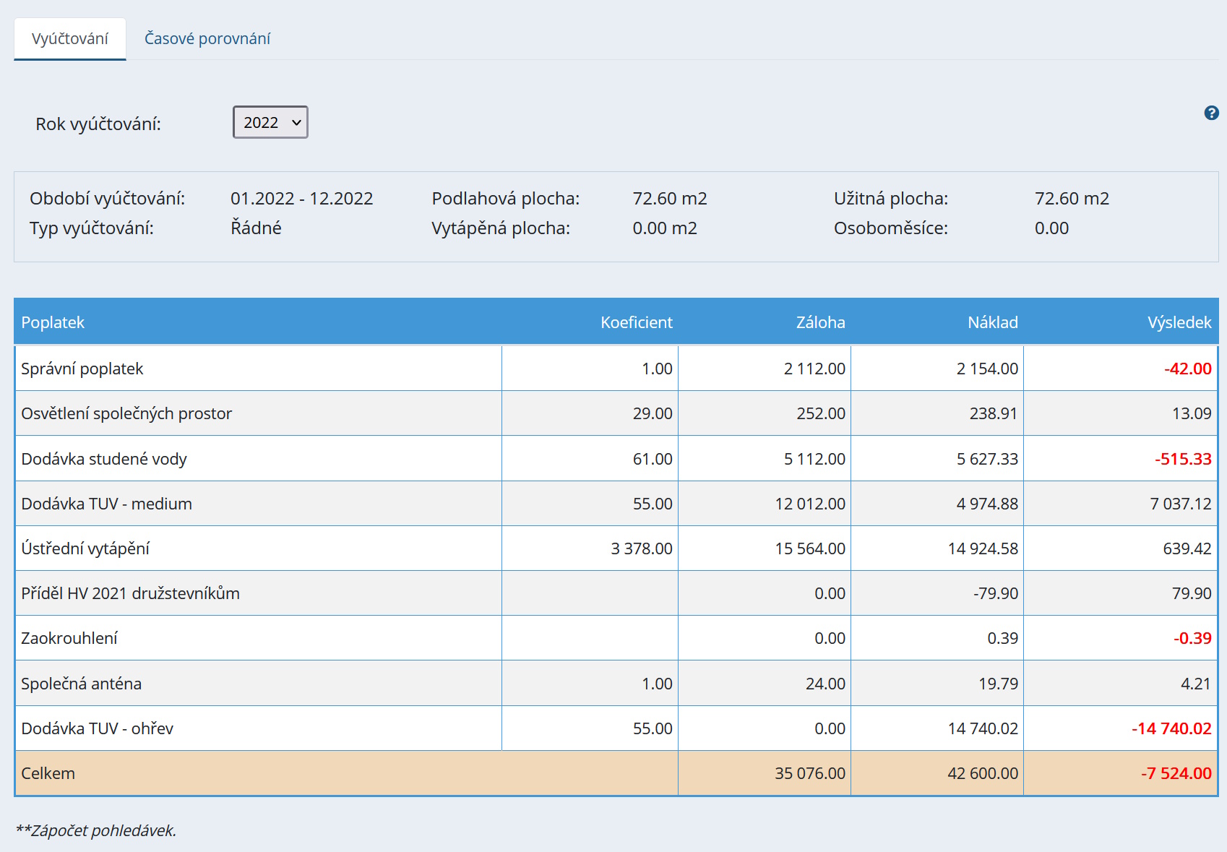Select the Ústřední vytápění fee row
The width and height of the screenshot is (1227, 852).
coord(85,548)
